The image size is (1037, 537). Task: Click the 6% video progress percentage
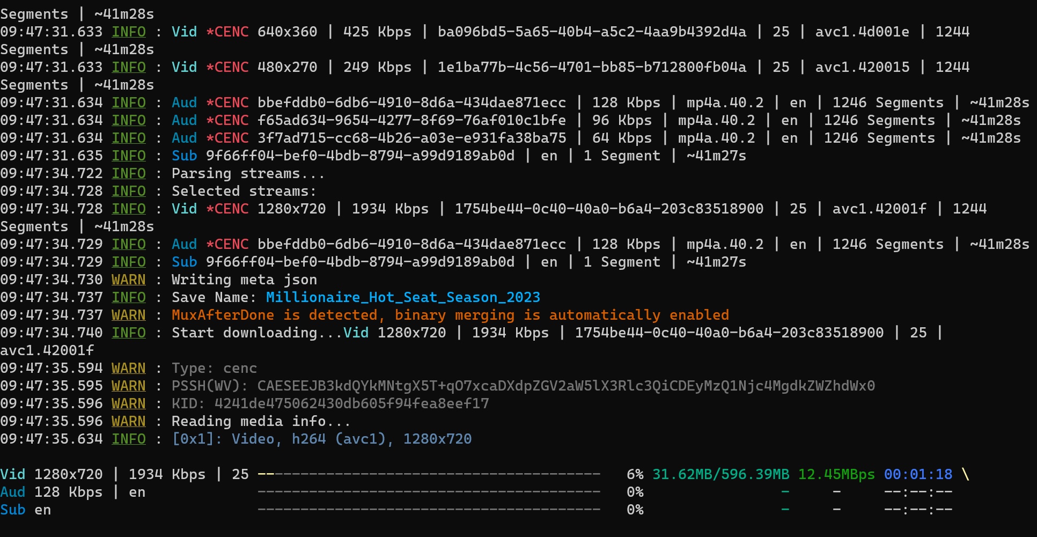click(x=635, y=474)
